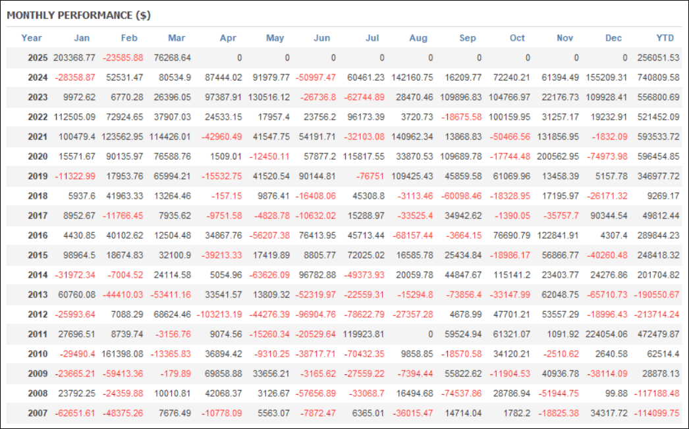Click the 200562.95 value in 2020
Viewport: 689px width, 429px height.
pos(558,157)
